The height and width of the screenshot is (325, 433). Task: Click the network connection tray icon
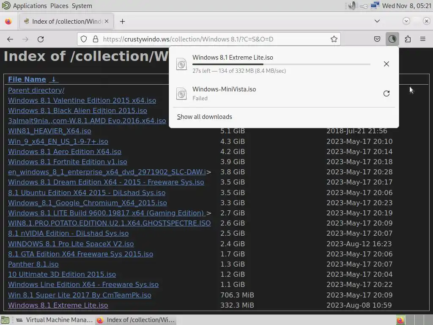coord(375,6)
